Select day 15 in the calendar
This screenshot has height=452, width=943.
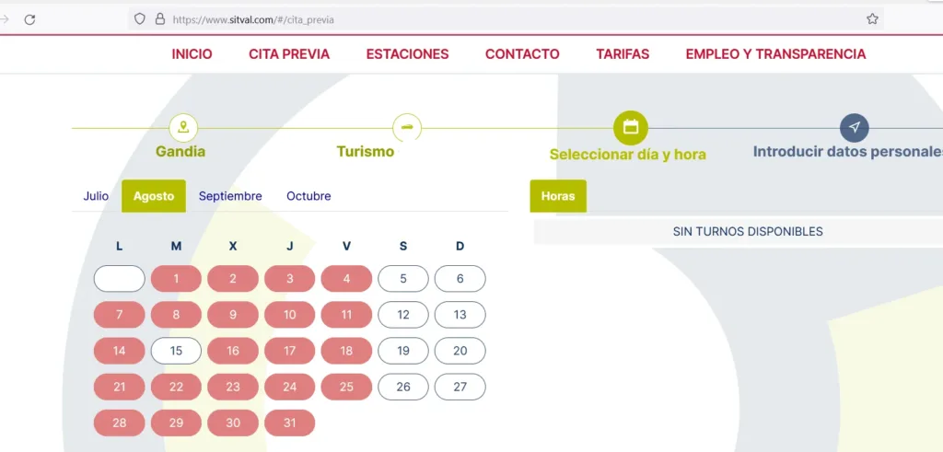pyautogui.click(x=176, y=351)
